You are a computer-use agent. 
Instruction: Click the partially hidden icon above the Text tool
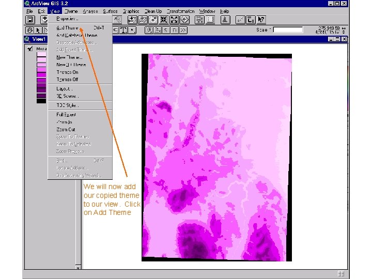[117, 20]
